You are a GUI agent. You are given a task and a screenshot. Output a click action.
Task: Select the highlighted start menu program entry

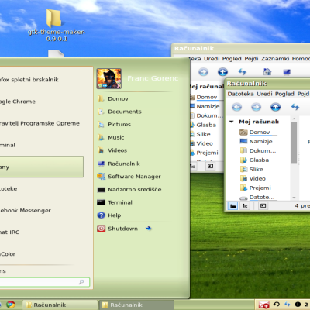coord(42,167)
